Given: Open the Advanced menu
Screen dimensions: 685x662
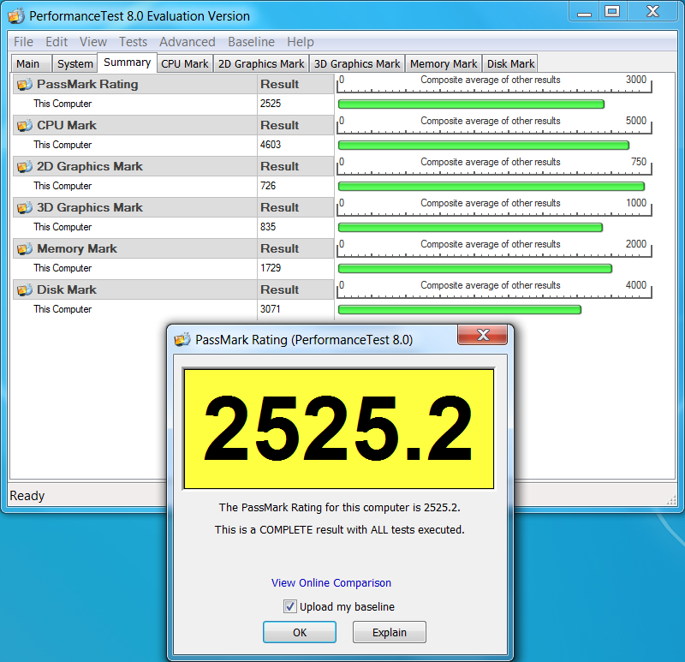Looking at the screenshot, I should coord(188,42).
